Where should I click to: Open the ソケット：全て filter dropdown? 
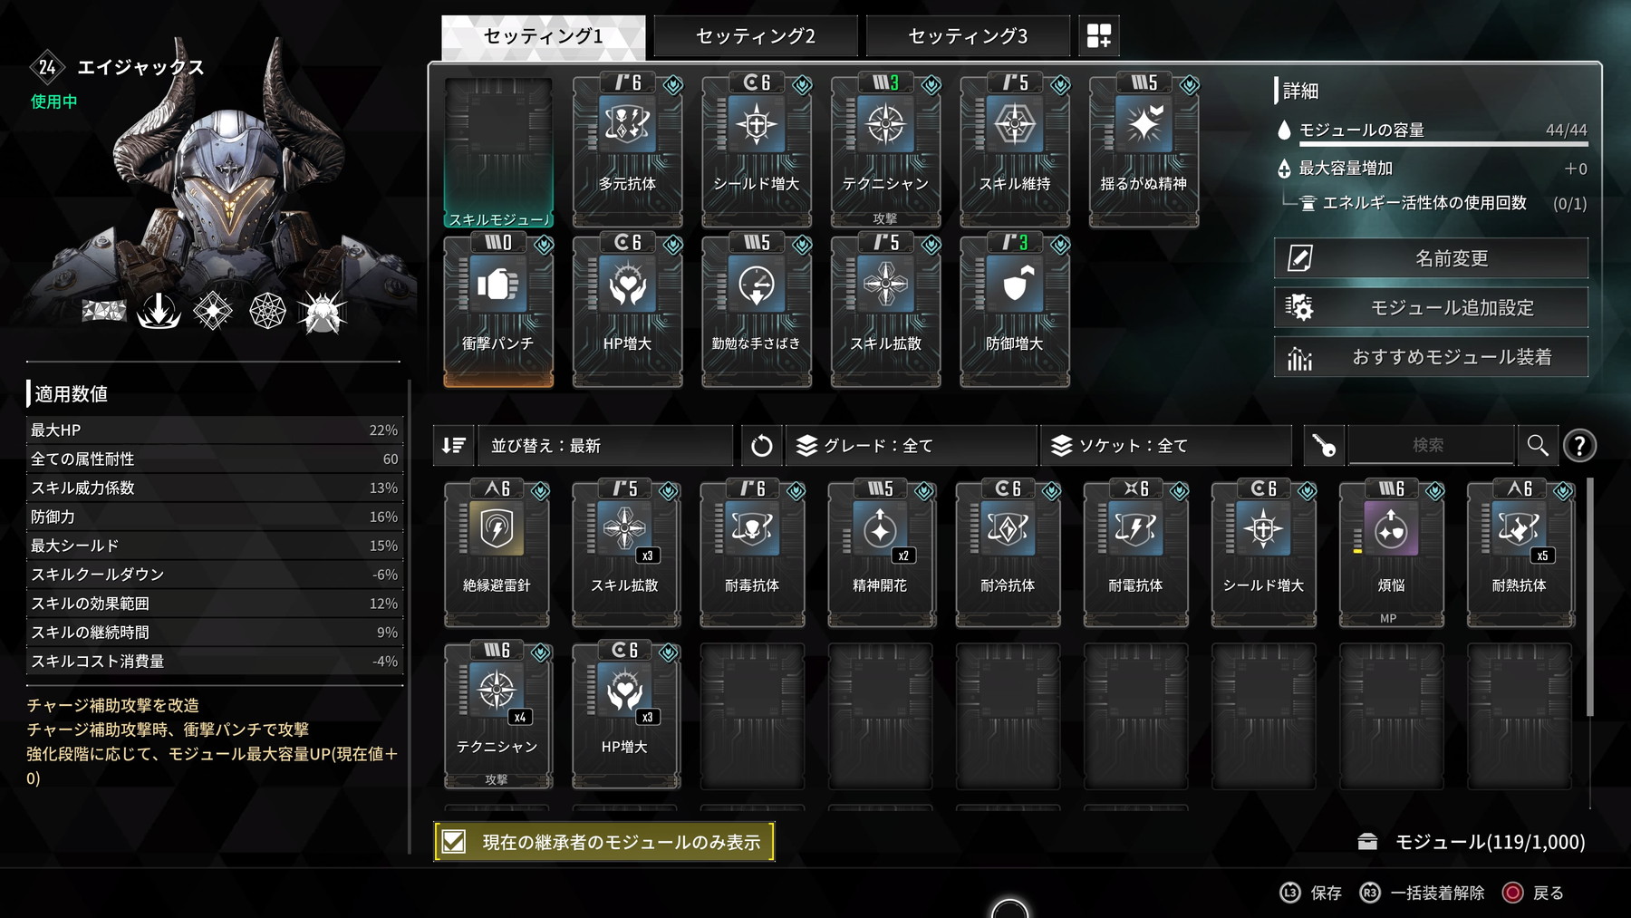coord(1166,445)
